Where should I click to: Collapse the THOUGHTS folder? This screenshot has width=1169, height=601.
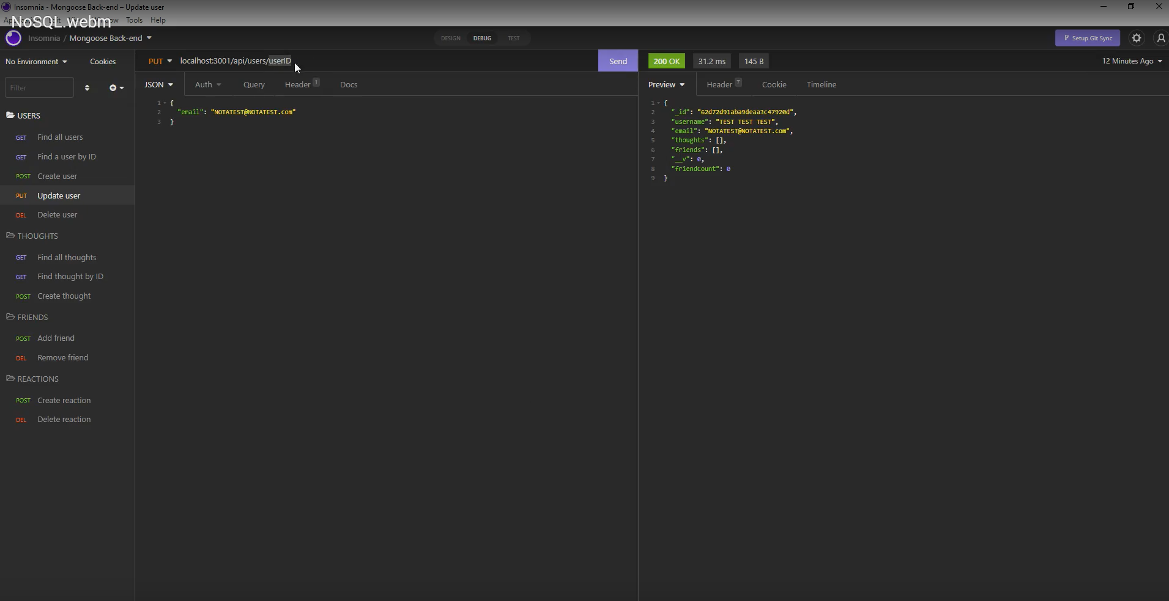32,236
